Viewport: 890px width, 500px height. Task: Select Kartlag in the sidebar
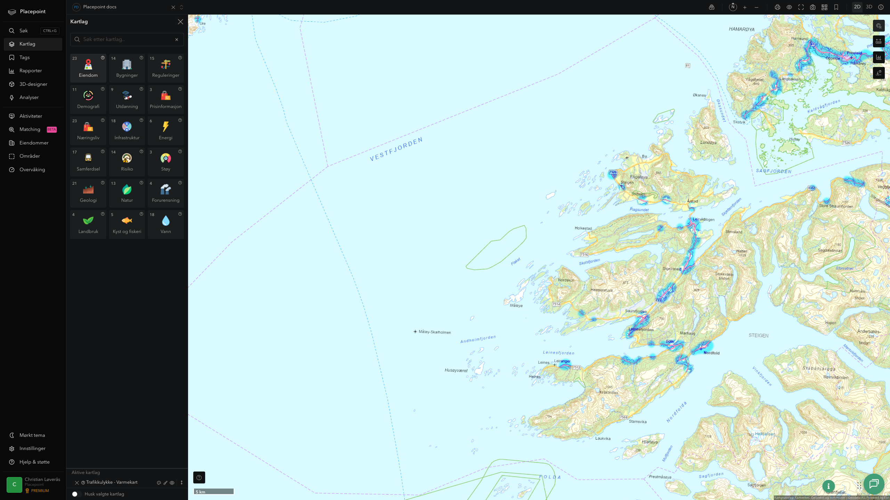pos(33,44)
